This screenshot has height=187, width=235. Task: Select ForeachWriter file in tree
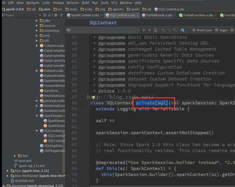click(x=53, y=85)
